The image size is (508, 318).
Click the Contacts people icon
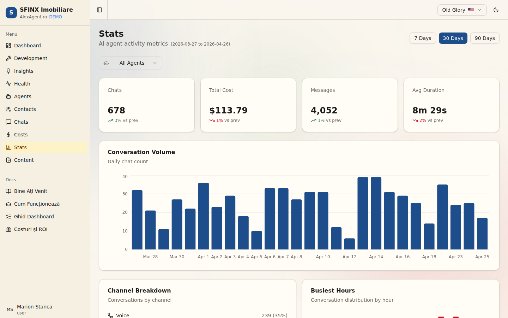click(8, 109)
